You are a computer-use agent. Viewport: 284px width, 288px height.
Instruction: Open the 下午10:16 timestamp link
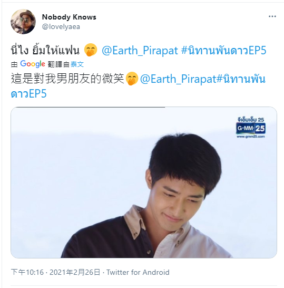click(x=27, y=272)
